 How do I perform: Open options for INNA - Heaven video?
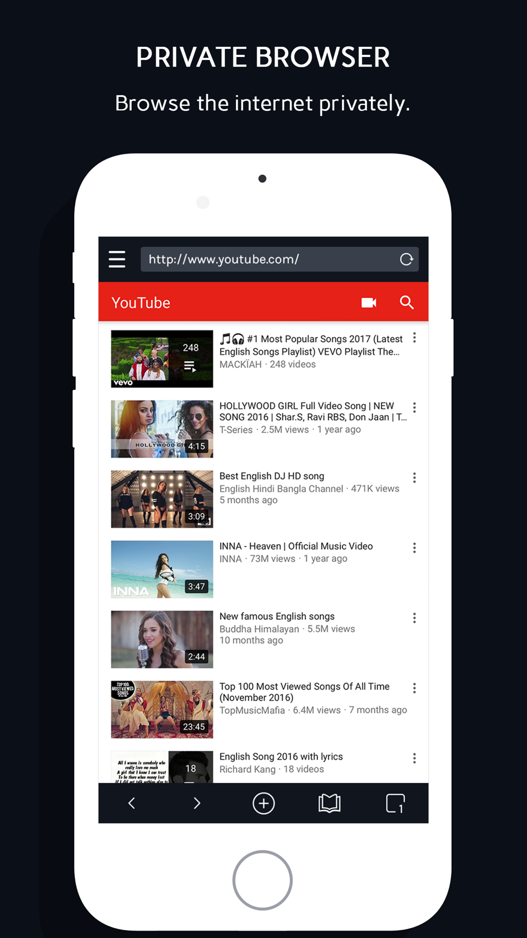click(x=415, y=548)
